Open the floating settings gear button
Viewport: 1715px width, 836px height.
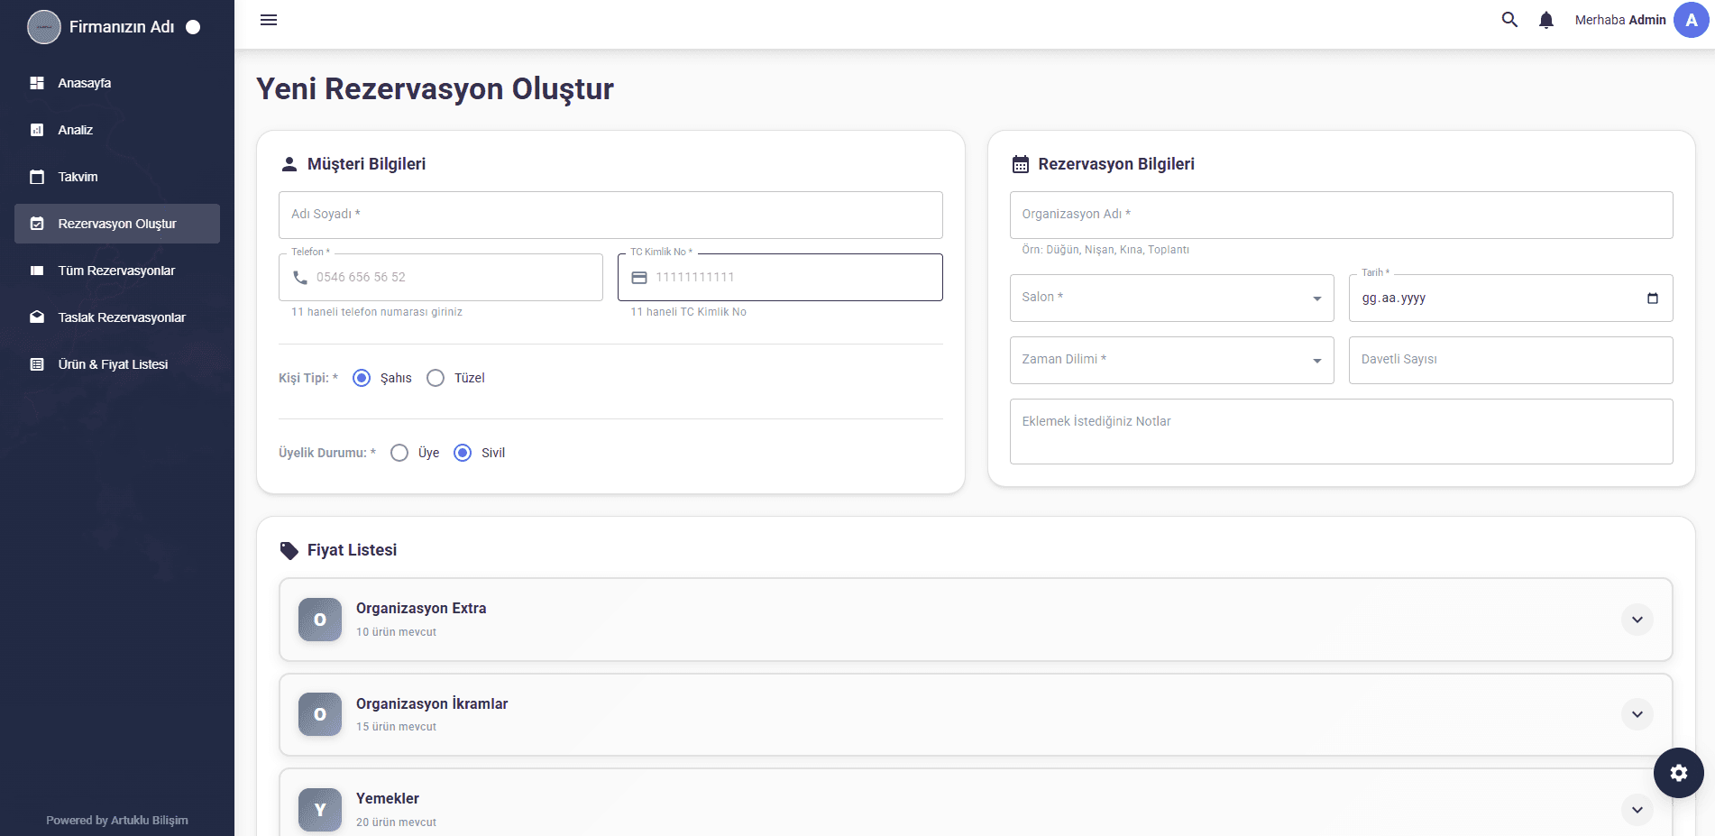(x=1678, y=773)
